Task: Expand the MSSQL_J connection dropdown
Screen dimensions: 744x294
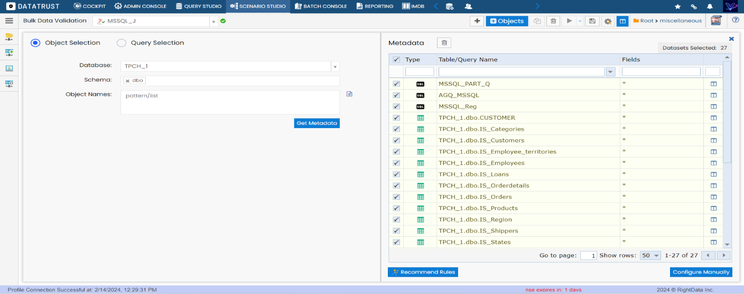Action: click(x=213, y=22)
